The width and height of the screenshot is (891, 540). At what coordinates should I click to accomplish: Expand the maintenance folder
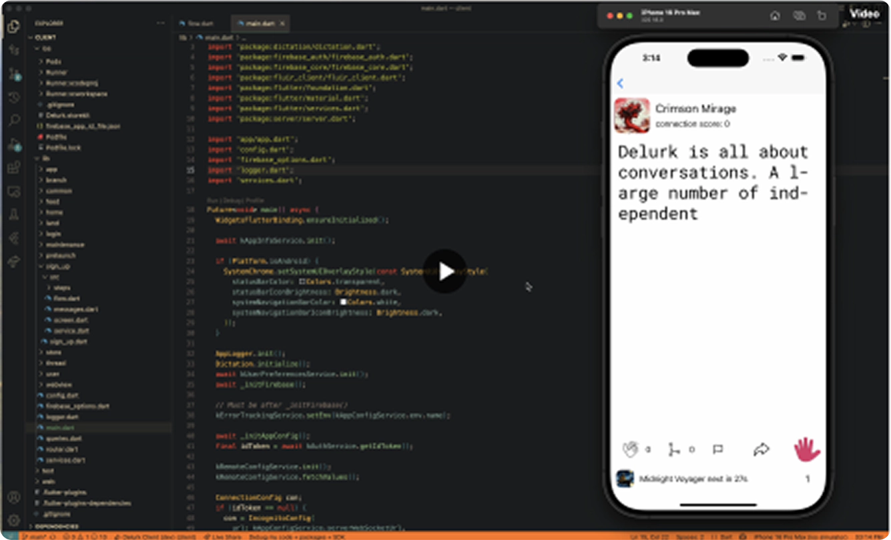click(x=64, y=245)
